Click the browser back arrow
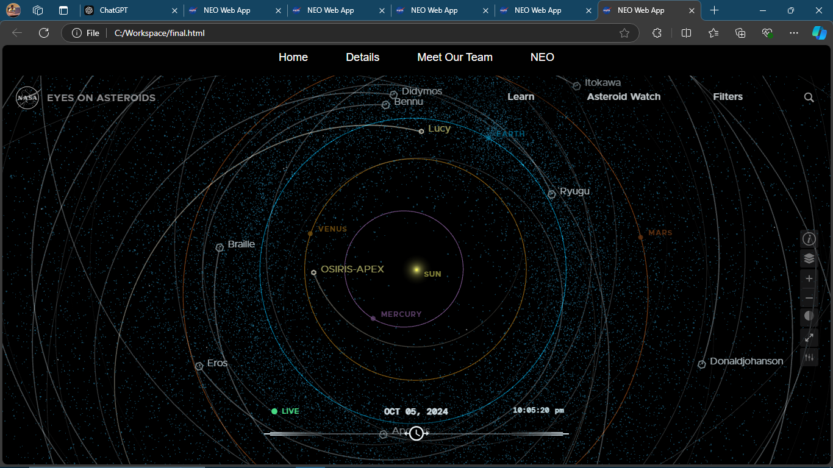Image resolution: width=833 pixels, height=468 pixels. [17, 33]
